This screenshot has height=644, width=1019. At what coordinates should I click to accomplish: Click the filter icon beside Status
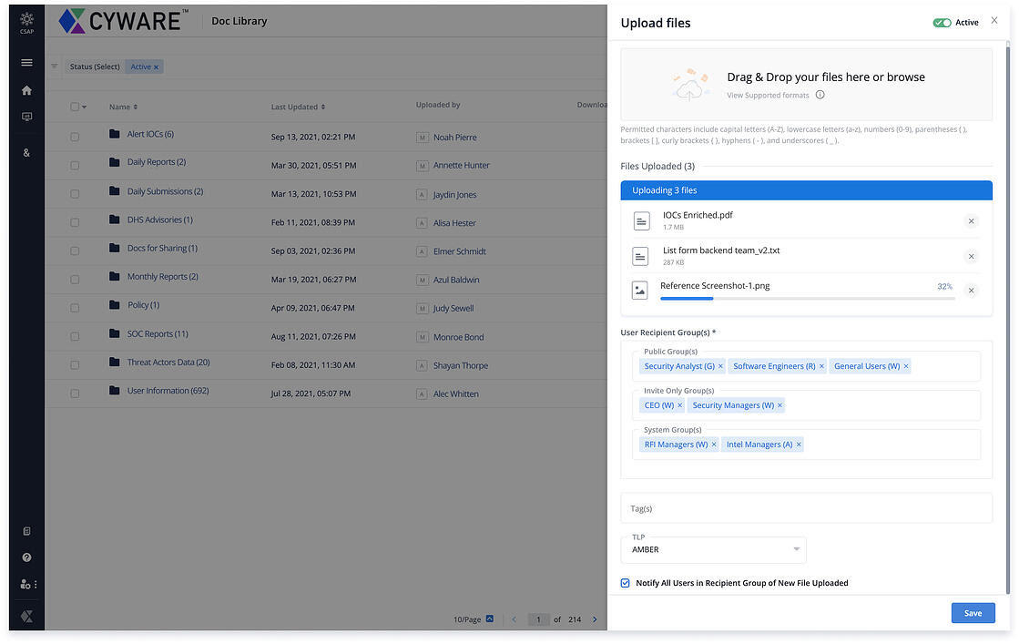(x=54, y=66)
